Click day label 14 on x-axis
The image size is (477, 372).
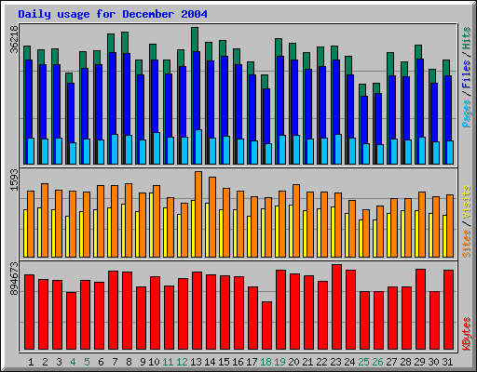[210, 362]
